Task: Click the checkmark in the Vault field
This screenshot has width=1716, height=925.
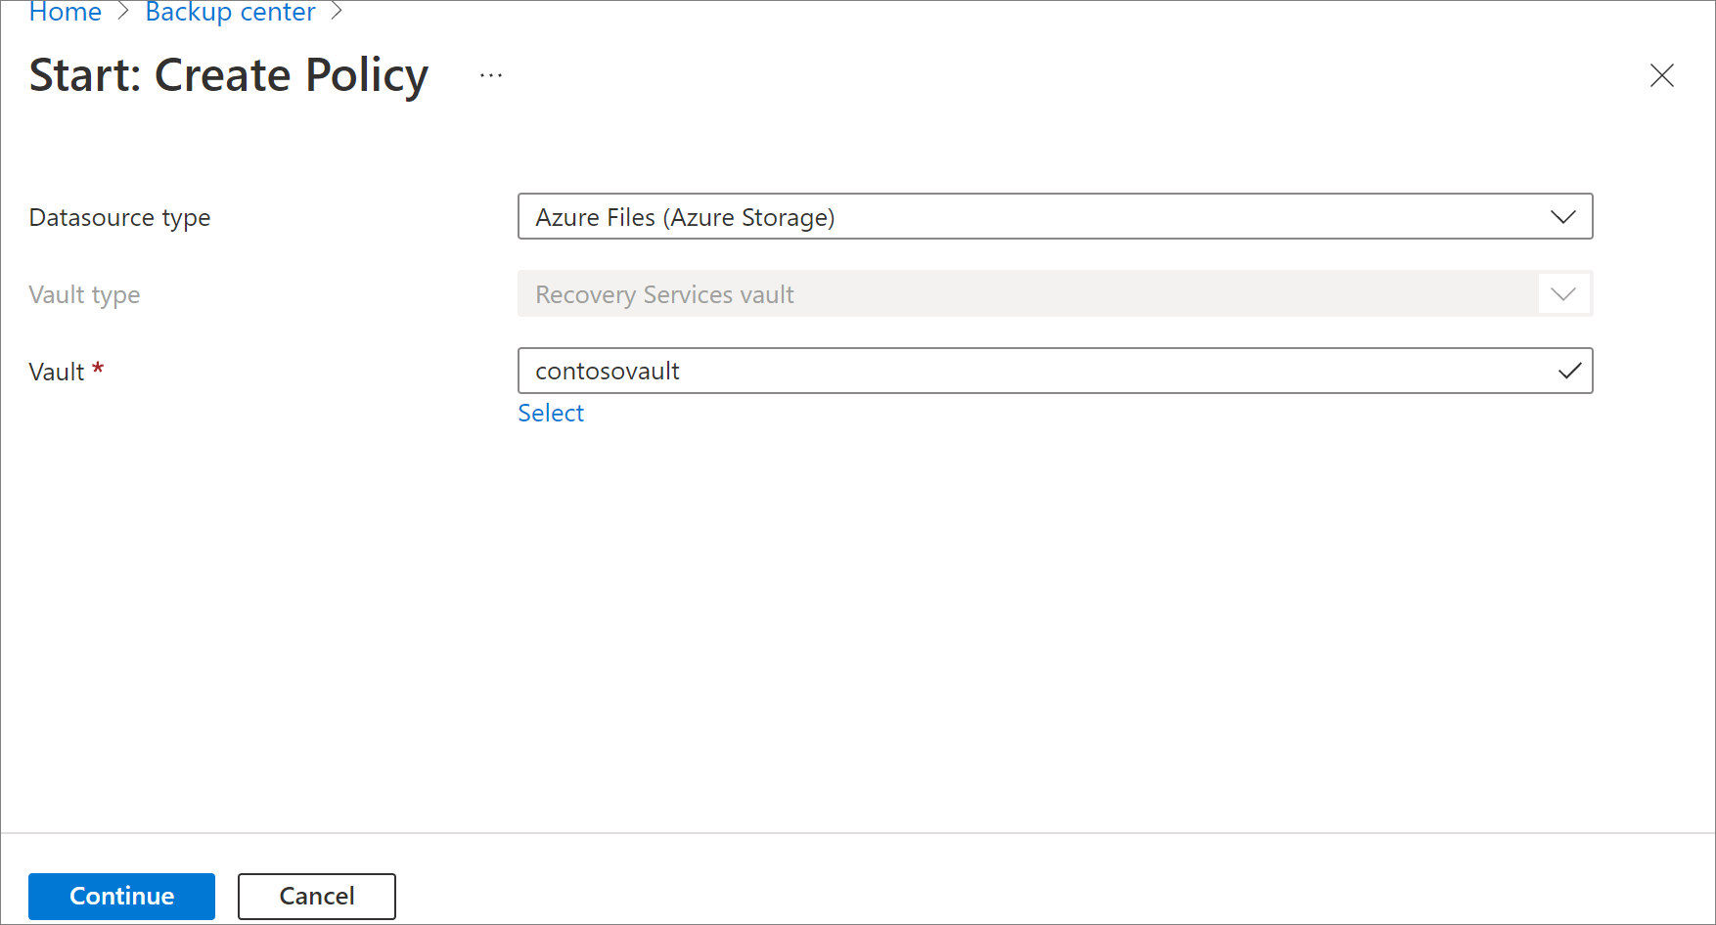Action: (x=1569, y=372)
